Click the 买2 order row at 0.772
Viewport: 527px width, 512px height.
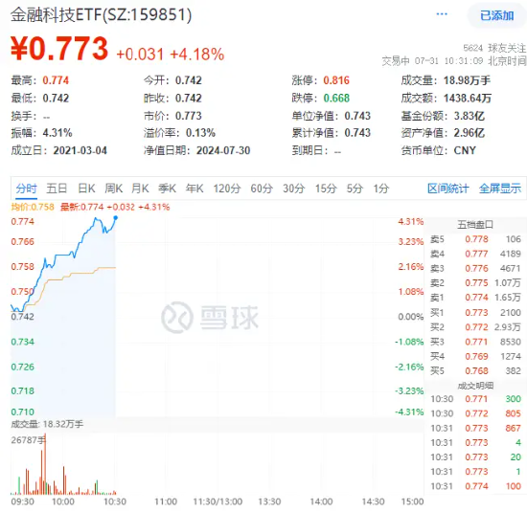(475, 327)
